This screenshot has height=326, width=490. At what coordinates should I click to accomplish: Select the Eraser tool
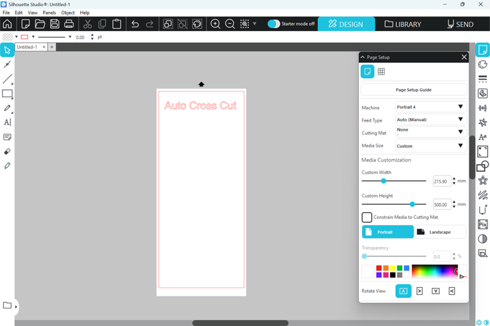click(7, 151)
